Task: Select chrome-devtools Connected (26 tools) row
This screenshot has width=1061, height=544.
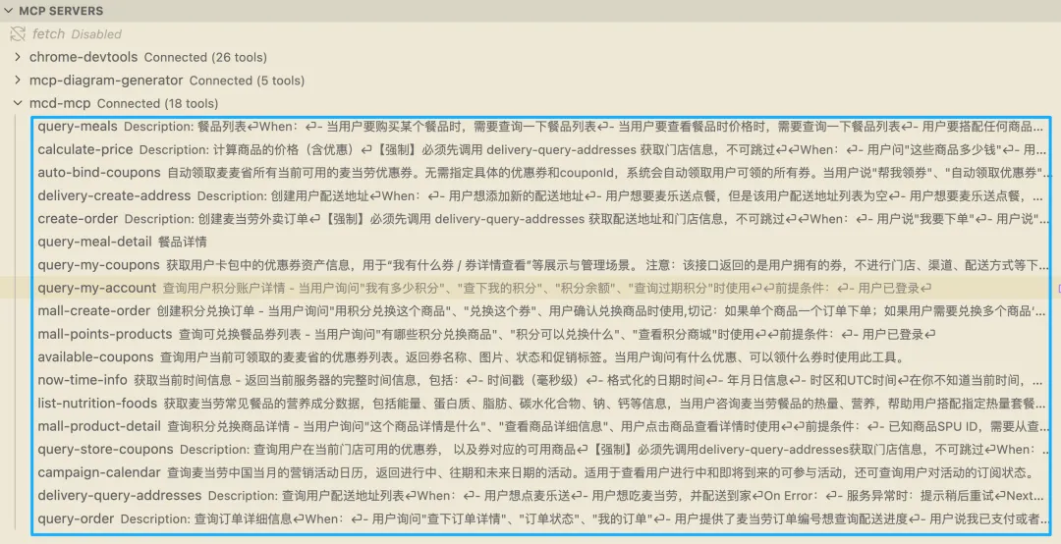Action: point(530,58)
